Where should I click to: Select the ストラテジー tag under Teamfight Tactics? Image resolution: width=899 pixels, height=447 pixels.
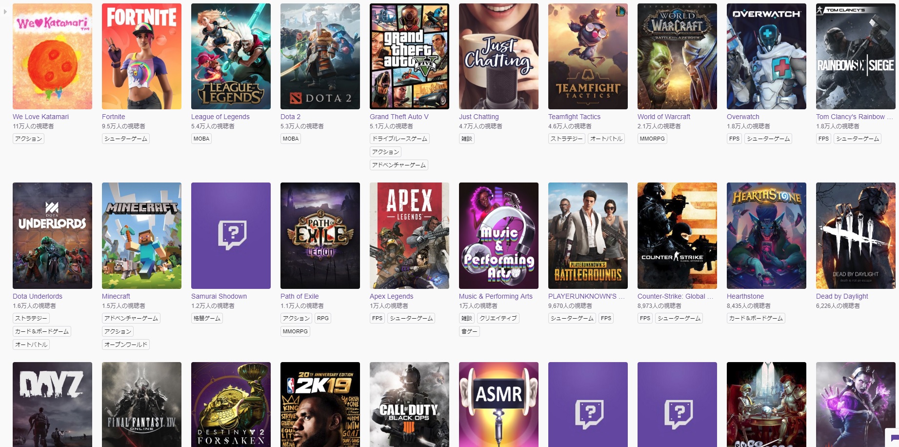point(566,139)
